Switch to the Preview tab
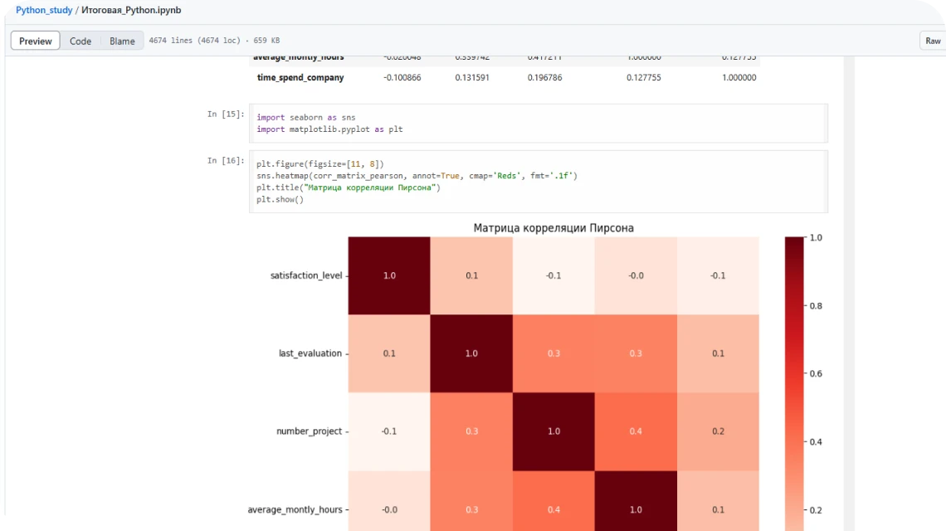The image size is (946, 531). [36, 41]
